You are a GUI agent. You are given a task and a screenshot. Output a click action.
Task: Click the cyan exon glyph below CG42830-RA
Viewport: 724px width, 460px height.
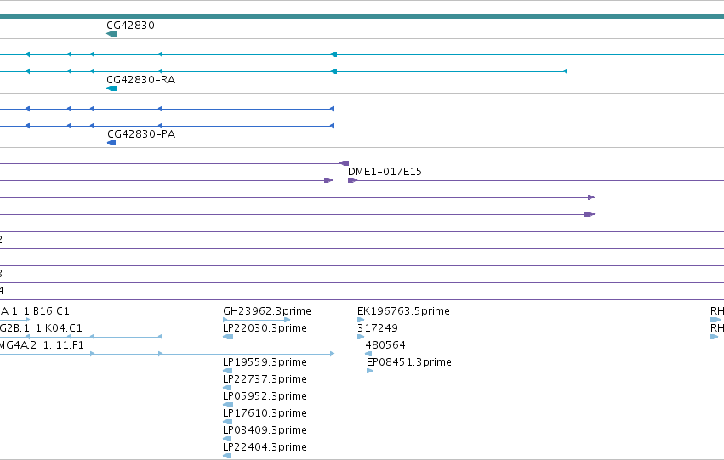[x=111, y=88]
